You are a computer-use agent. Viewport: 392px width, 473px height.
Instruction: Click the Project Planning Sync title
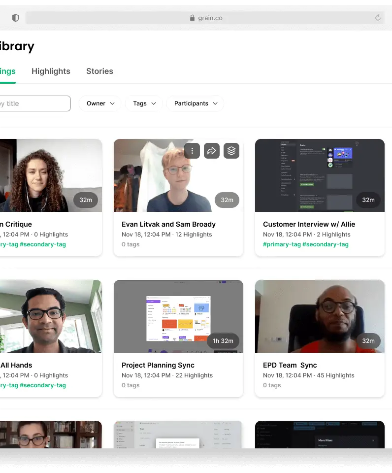pyautogui.click(x=158, y=365)
